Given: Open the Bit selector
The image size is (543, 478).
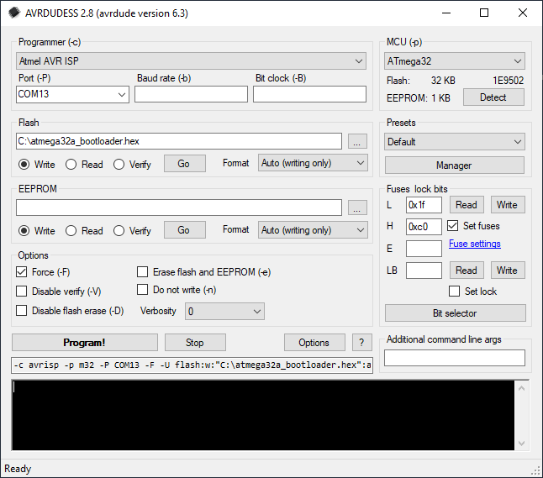Looking at the screenshot, I should tap(455, 313).
